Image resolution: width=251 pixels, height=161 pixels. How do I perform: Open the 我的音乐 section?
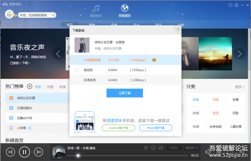pos(96,11)
